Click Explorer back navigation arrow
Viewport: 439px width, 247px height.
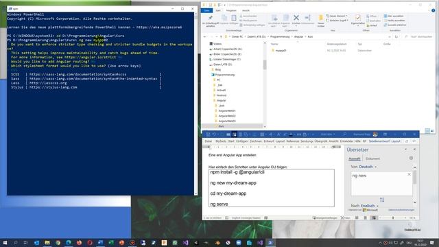tap(205, 36)
